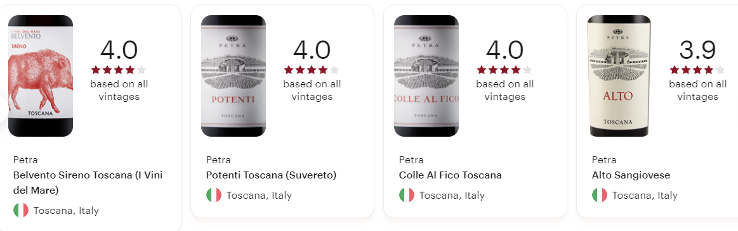Click the Italy flag under Alto Sangiovese
This screenshot has width=738, height=231.
pos(600,195)
